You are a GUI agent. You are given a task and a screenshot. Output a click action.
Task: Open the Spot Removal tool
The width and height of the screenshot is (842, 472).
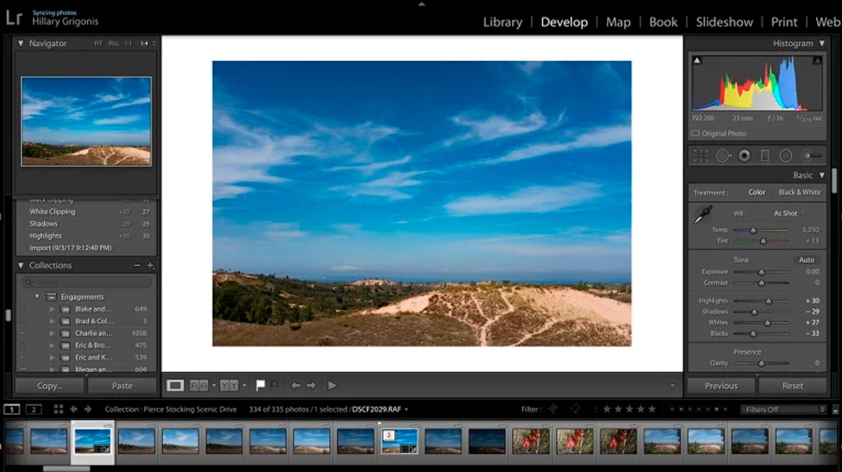coord(723,155)
